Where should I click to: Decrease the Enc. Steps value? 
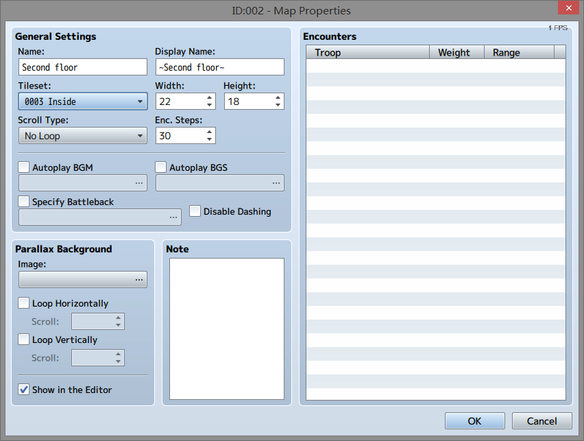(209, 139)
